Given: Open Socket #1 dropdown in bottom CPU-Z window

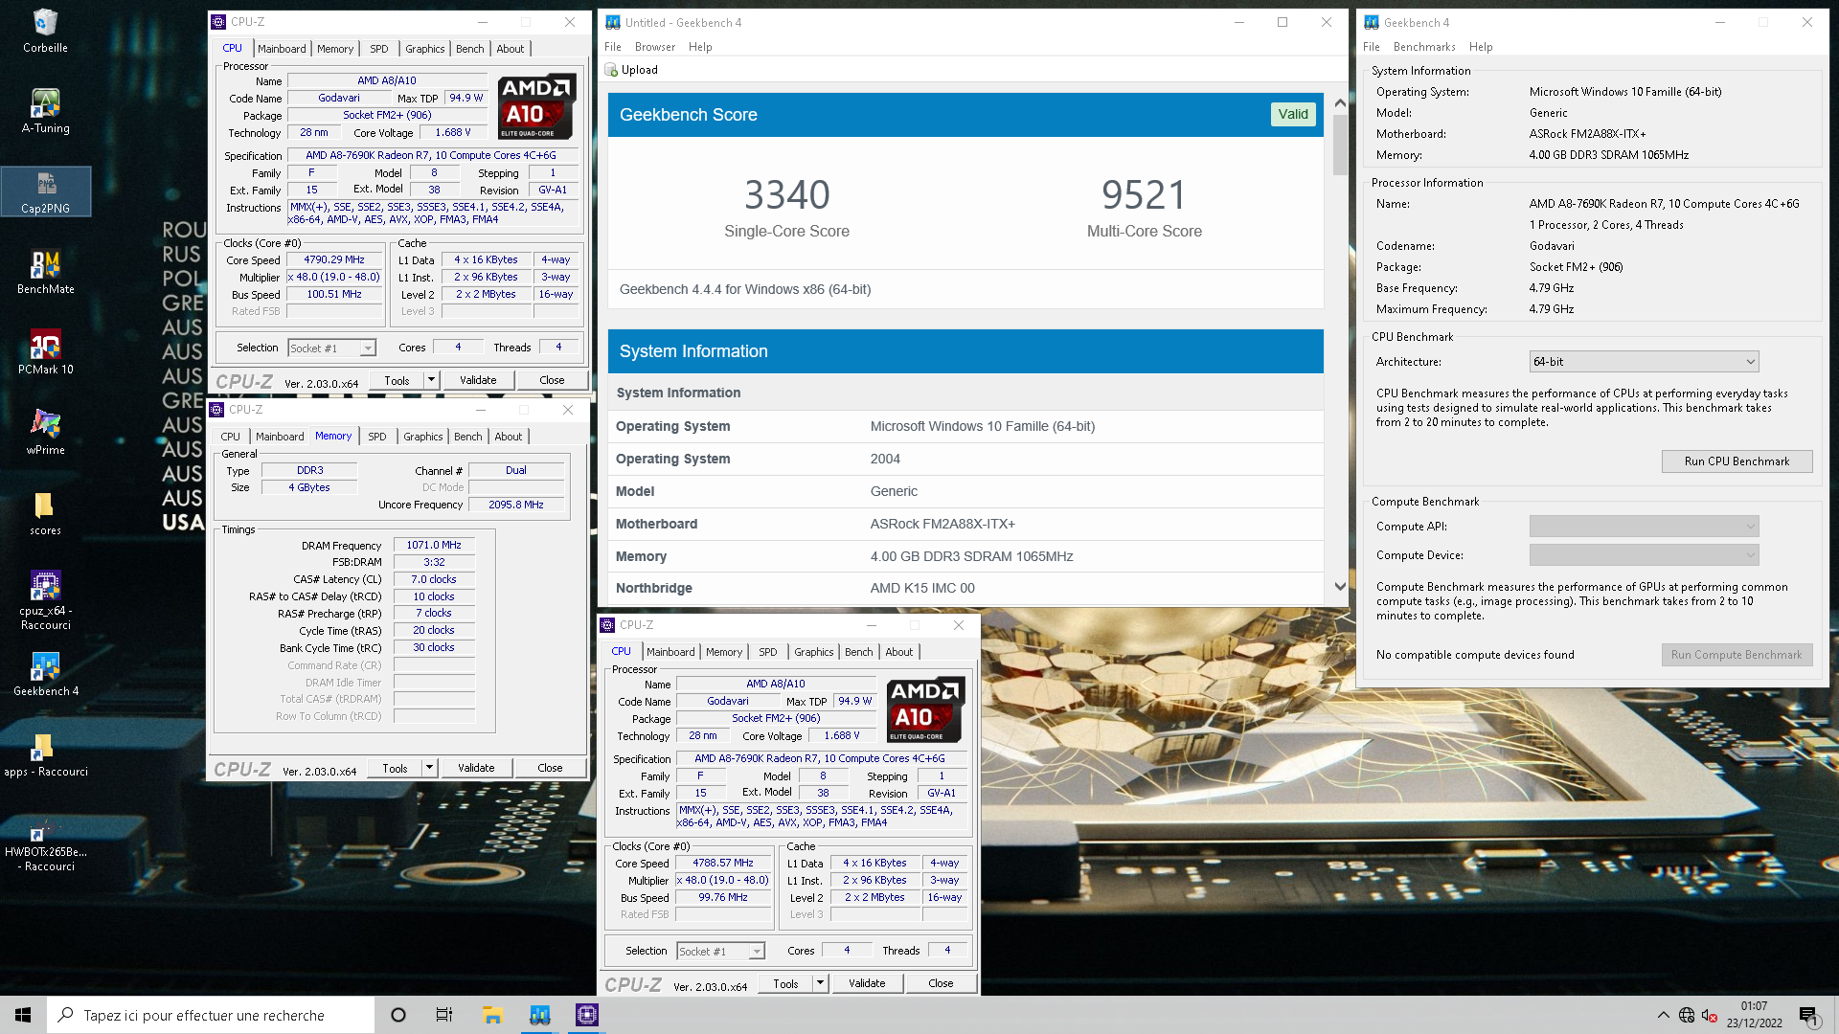Looking at the screenshot, I should tap(721, 952).
